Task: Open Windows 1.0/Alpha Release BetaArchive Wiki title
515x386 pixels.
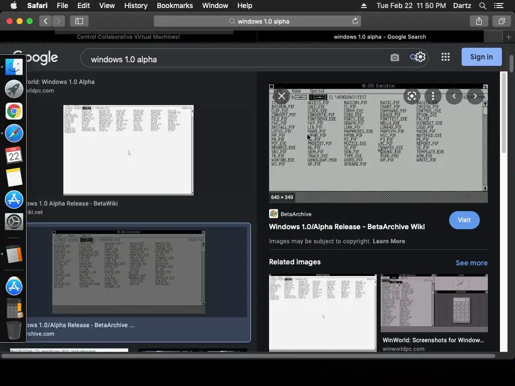Action: [x=347, y=227]
